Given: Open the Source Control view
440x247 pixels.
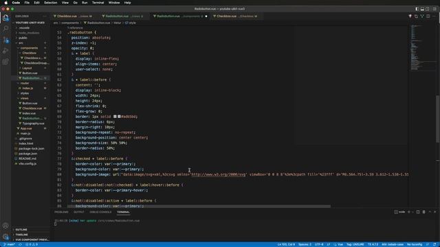Looking at the screenshot, I should 5,40.
